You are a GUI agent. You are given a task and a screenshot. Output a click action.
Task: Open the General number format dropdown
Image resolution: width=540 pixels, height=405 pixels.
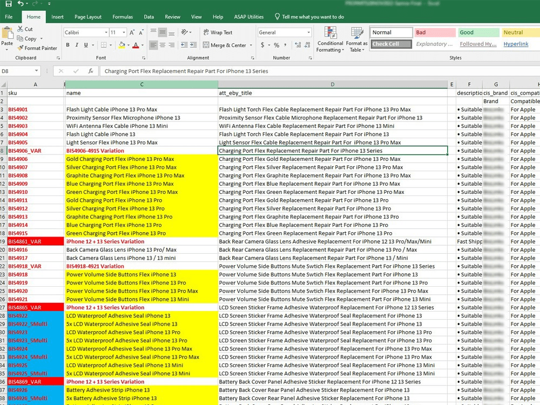[x=308, y=32]
